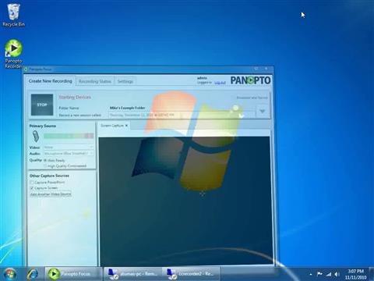Launch Internet Explorer from the taskbar

tap(33, 274)
